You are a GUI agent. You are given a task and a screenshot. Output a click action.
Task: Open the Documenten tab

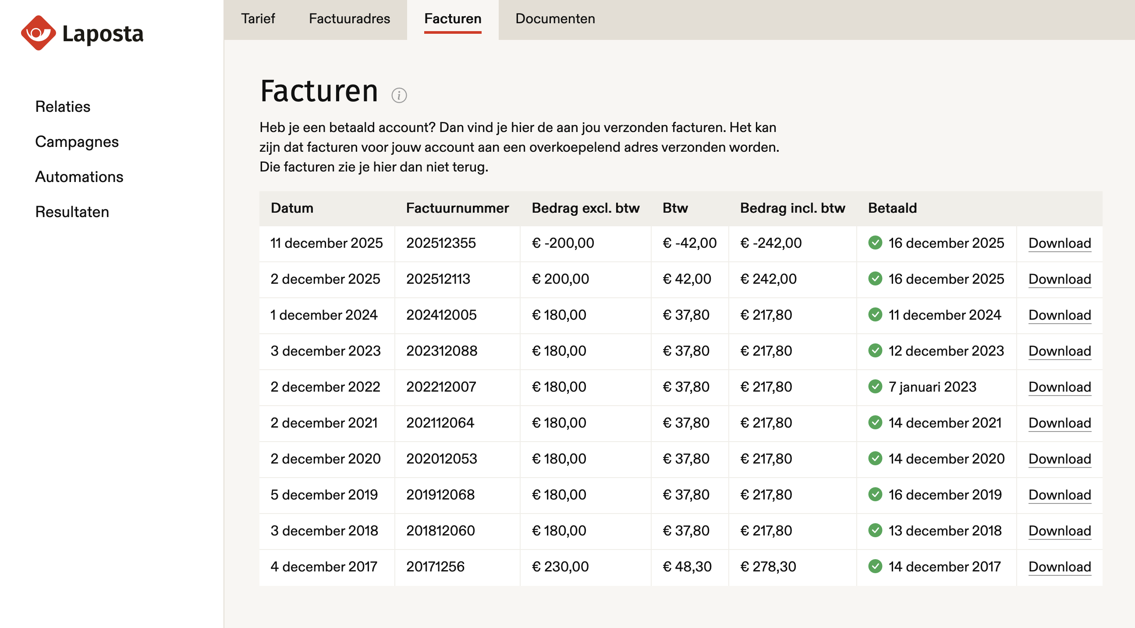coord(555,18)
